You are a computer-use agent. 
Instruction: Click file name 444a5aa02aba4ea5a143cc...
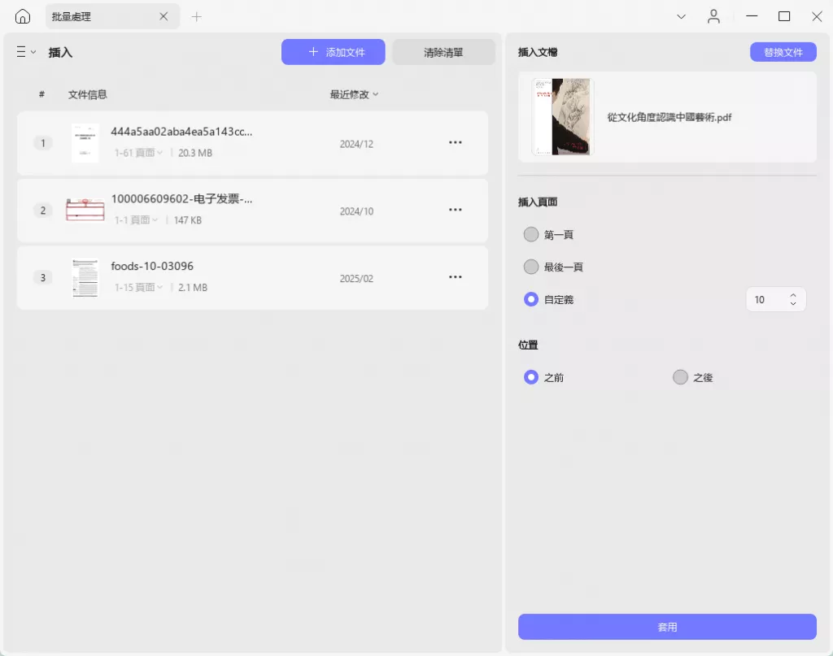[x=181, y=132]
